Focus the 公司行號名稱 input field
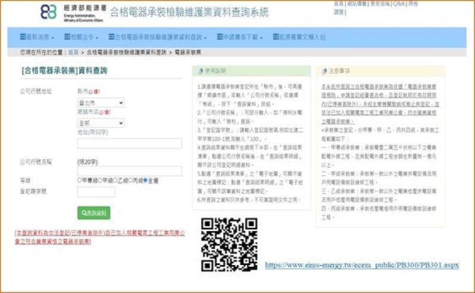475x293 pixels. point(129,171)
